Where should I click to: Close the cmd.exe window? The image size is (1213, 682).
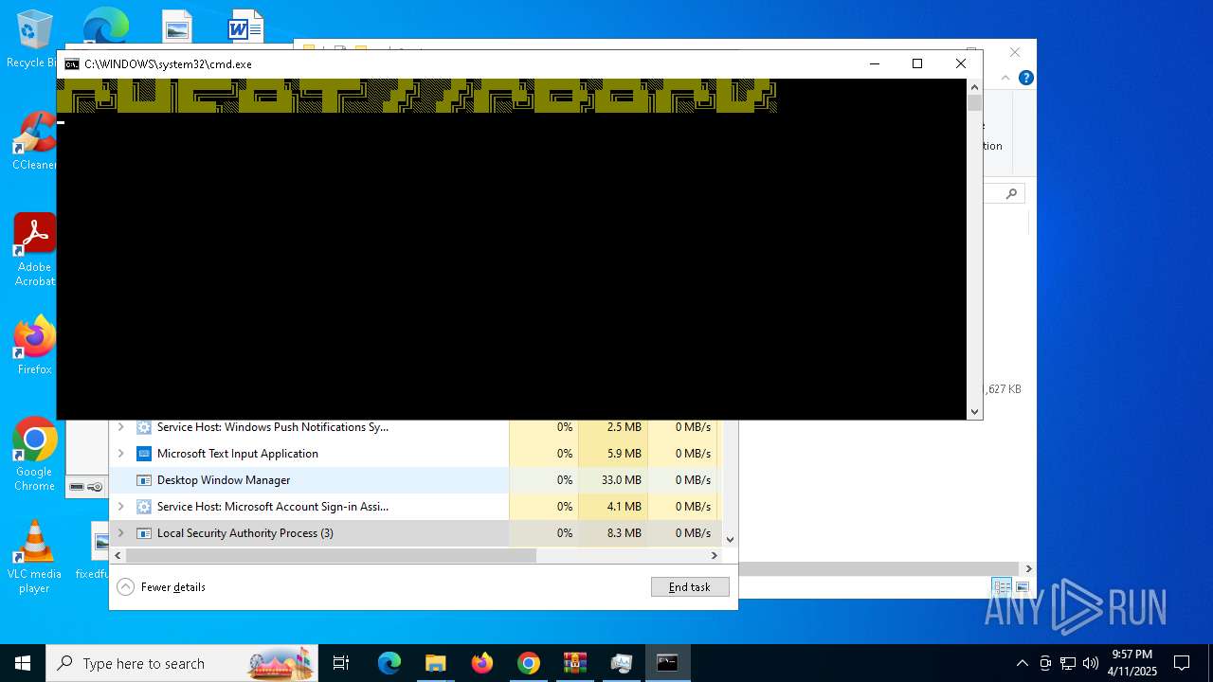tap(961, 63)
